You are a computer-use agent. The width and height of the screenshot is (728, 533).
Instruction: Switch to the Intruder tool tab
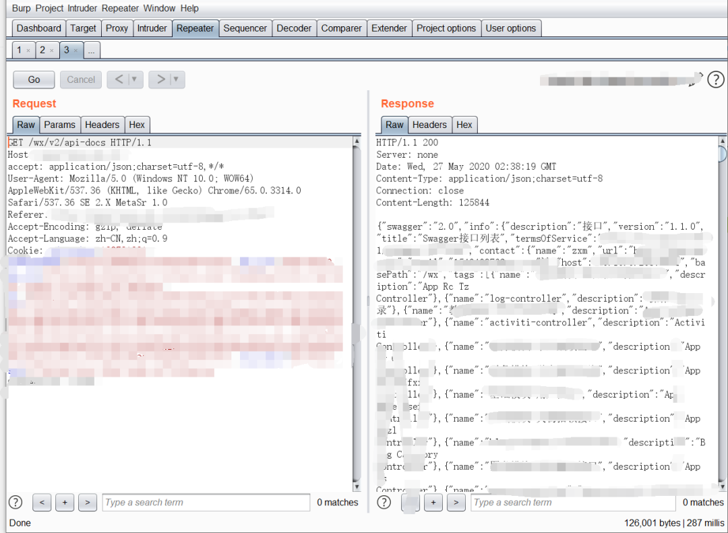click(152, 28)
